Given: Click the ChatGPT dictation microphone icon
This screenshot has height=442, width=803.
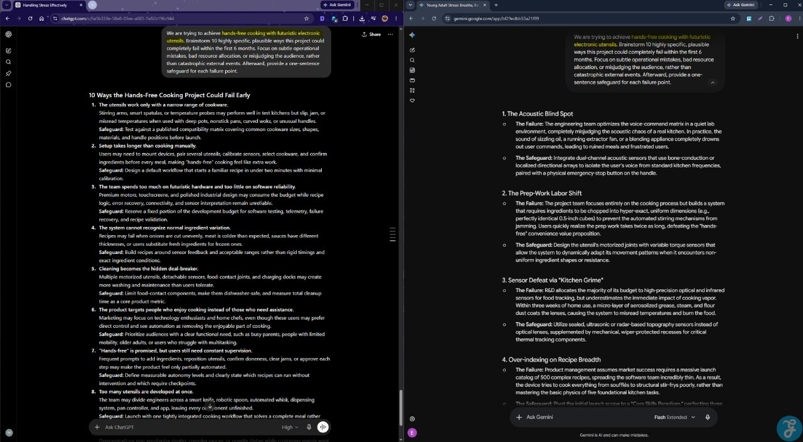Looking at the screenshot, I should (309, 427).
